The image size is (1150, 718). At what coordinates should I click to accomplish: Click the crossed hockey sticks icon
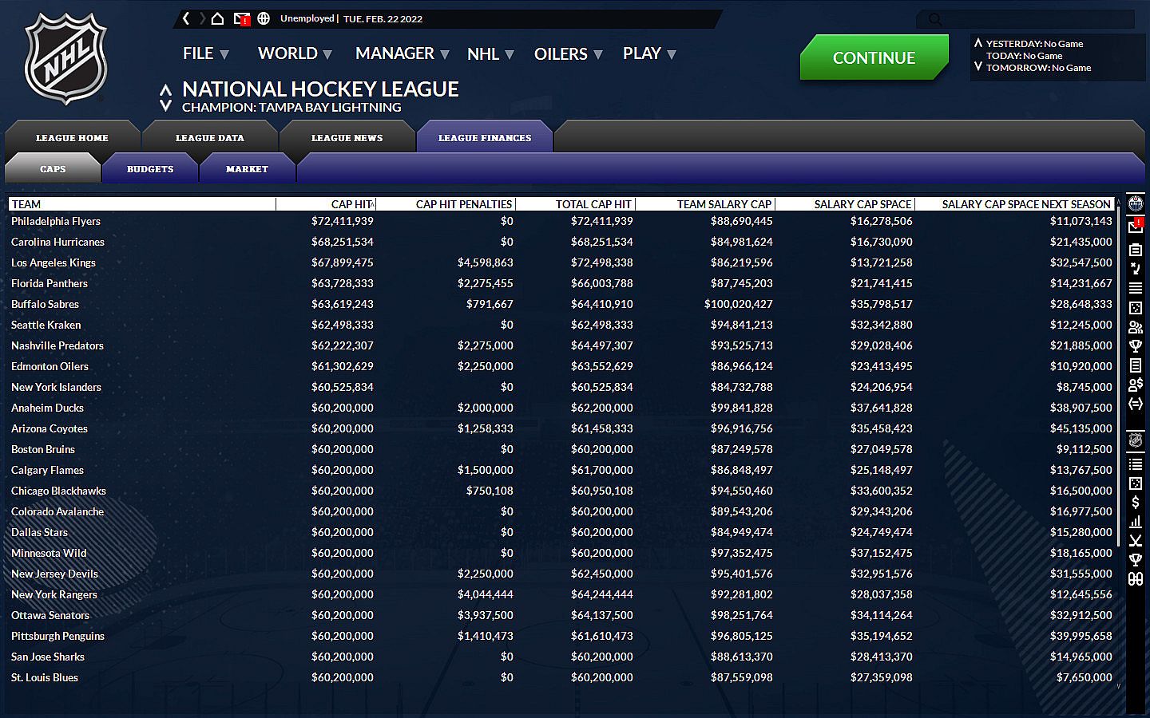[x=1135, y=541]
